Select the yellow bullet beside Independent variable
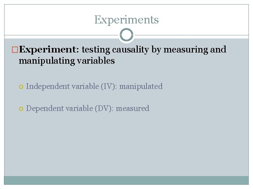 coord(21,87)
